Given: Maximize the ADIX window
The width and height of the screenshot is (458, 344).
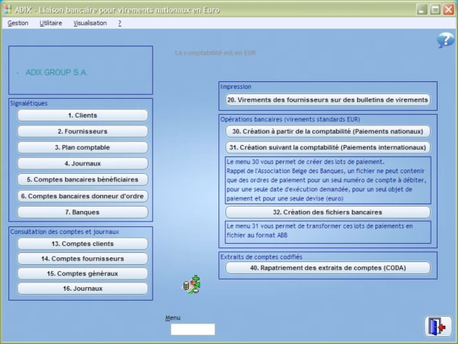Looking at the screenshot, I should [435, 10].
